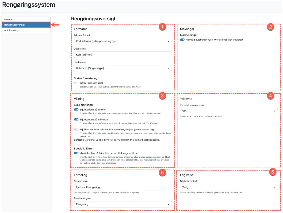Click the red badge numbered 6
This screenshot has height=213, width=283.
tap(272, 172)
